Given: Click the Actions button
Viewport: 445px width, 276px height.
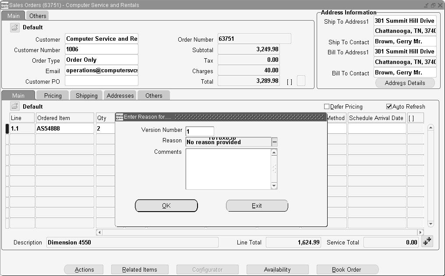Looking at the screenshot, I should 84,269.
